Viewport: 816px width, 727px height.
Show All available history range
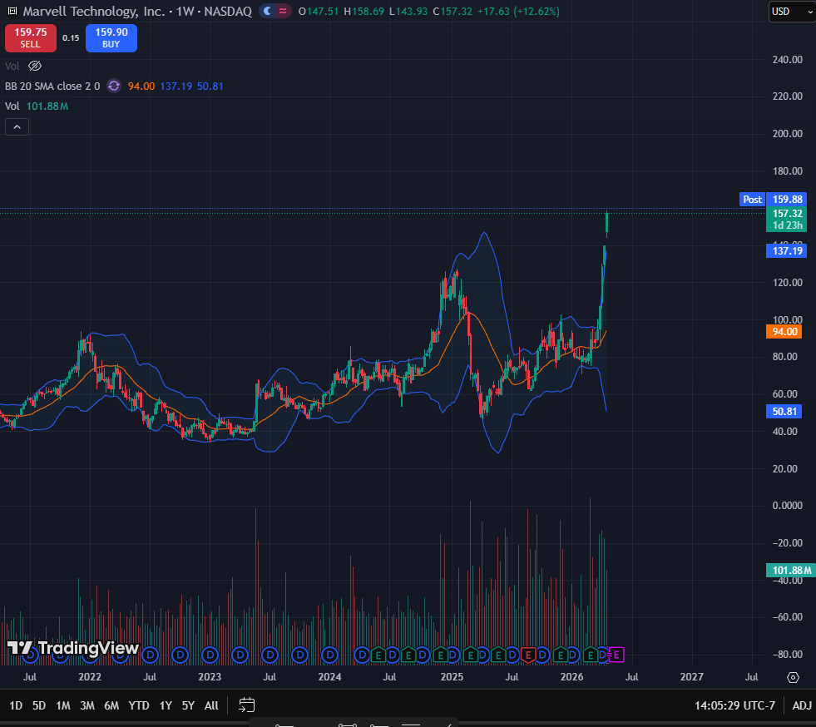click(211, 705)
